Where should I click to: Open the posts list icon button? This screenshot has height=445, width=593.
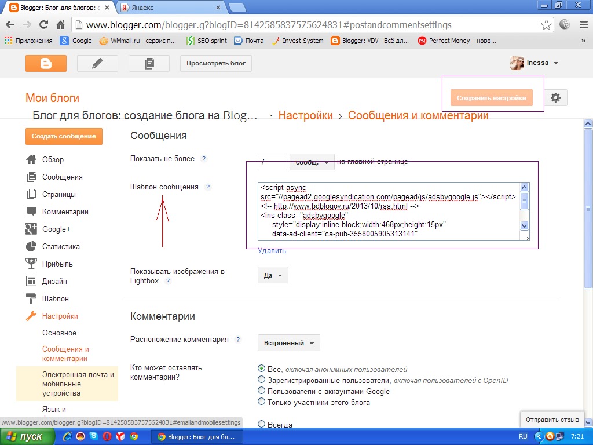(x=149, y=63)
